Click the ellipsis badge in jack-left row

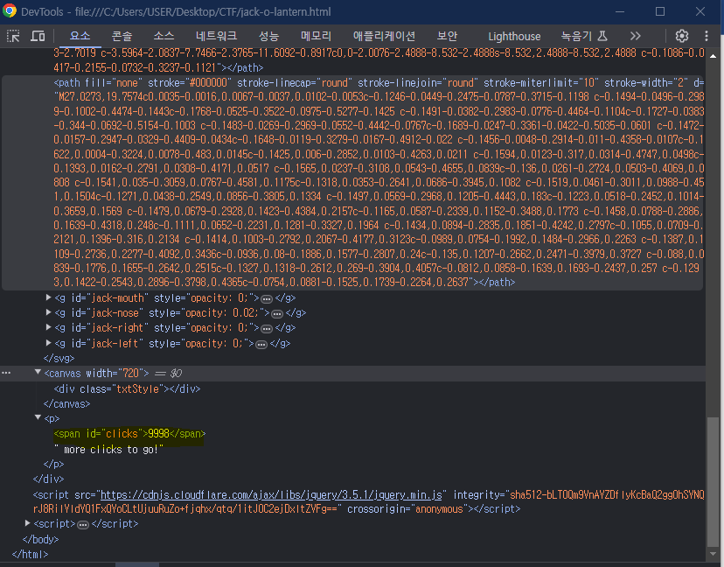point(261,344)
